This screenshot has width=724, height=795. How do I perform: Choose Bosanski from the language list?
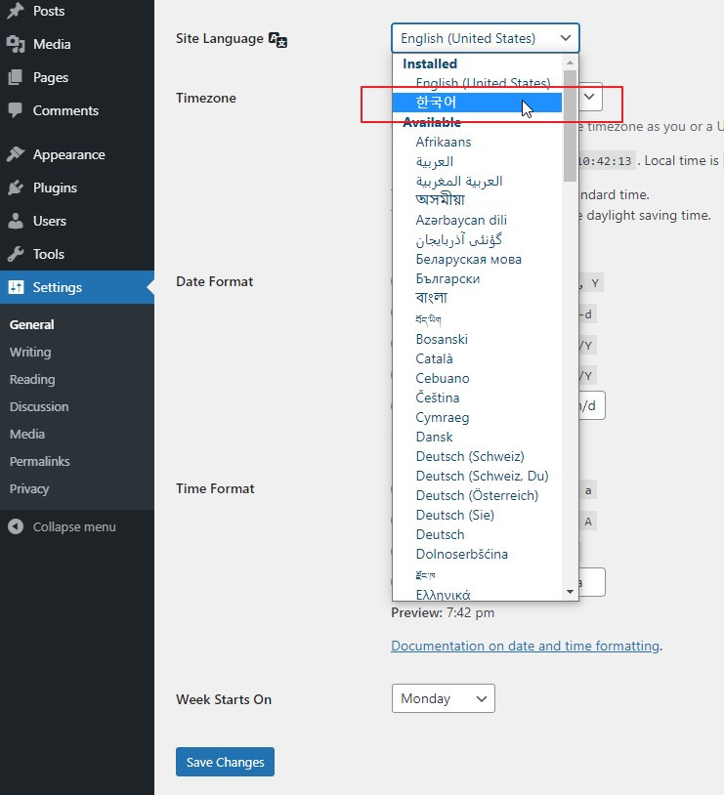coord(477,339)
